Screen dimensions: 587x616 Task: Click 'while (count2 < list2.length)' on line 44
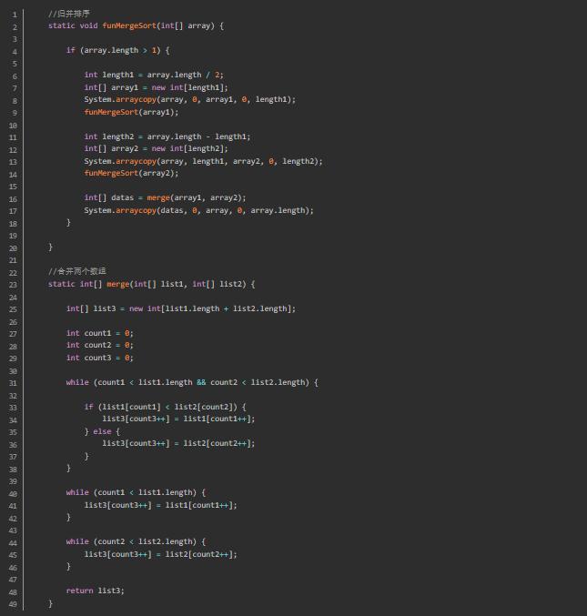coord(131,541)
